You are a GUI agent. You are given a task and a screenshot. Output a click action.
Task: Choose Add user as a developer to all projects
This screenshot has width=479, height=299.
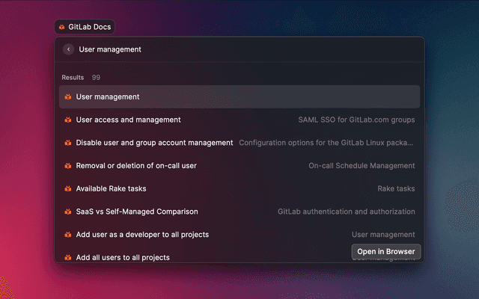142,235
